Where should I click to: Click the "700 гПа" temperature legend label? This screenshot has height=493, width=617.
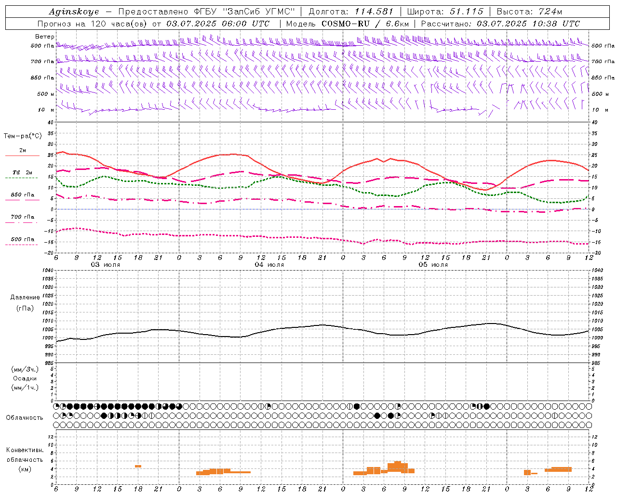click(x=23, y=217)
